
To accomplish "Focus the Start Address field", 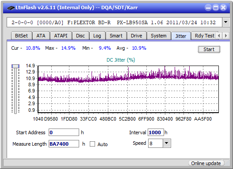I will 64,132.
